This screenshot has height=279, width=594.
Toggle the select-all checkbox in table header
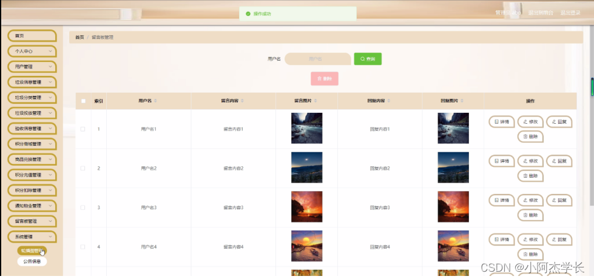[83, 101]
